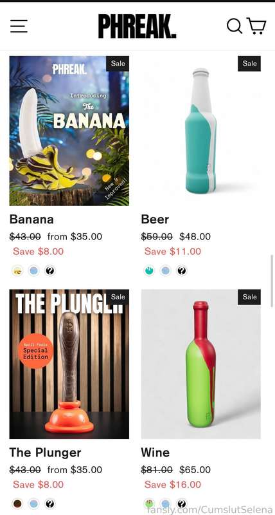Go to PHREAK home logo
275x515 pixels.
tap(137, 26)
